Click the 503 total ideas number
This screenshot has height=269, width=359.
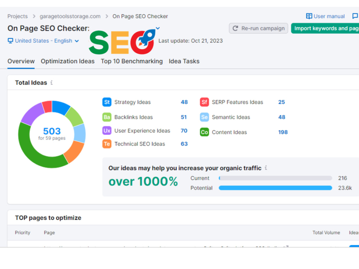(52, 131)
